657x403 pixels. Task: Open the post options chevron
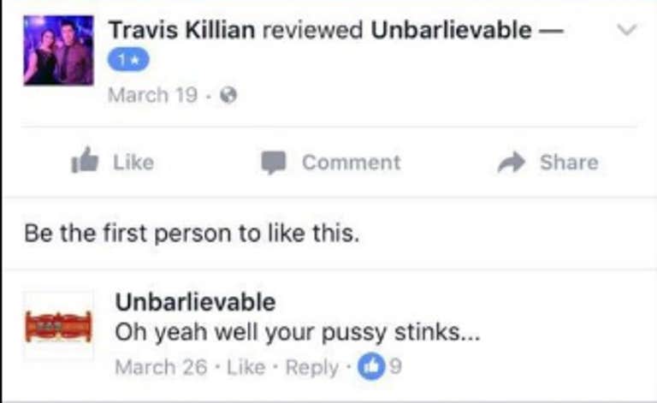point(627,30)
